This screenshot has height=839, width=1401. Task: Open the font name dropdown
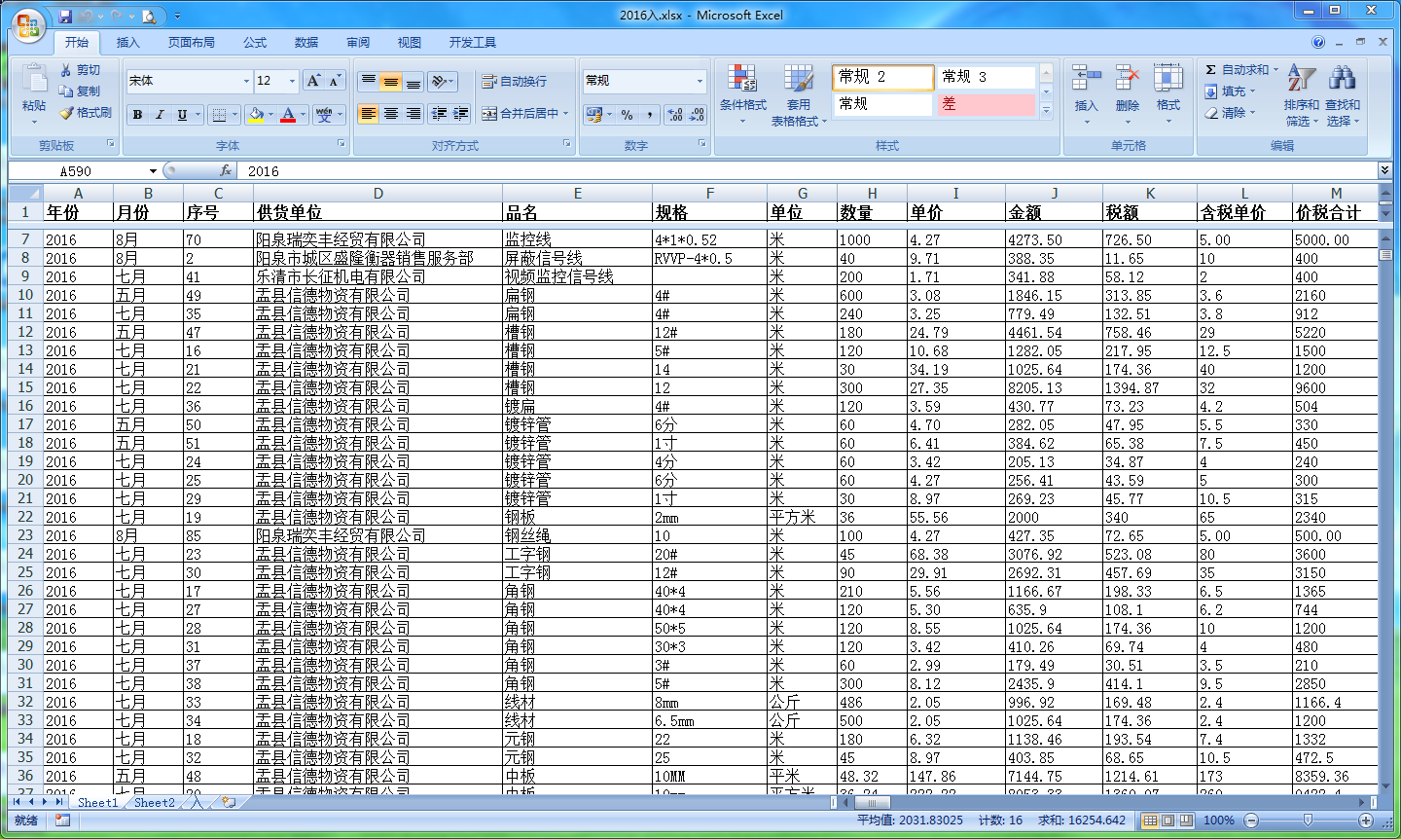click(x=246, y=81)
